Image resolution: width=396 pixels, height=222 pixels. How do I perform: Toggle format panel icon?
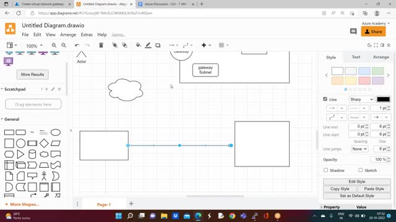(382, 45)
